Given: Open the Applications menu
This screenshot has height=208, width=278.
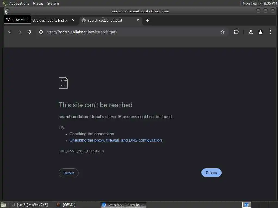Looking at the screenshot, I should tap(19, 3).
